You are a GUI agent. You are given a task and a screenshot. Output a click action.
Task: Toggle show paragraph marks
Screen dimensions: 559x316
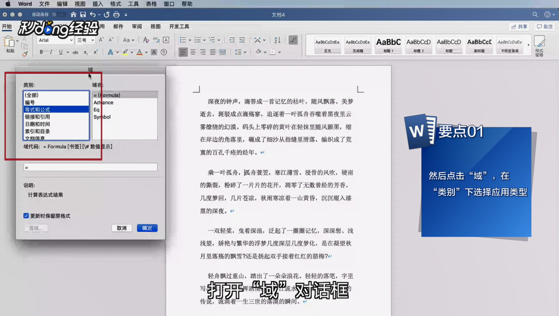click(293, 40)
